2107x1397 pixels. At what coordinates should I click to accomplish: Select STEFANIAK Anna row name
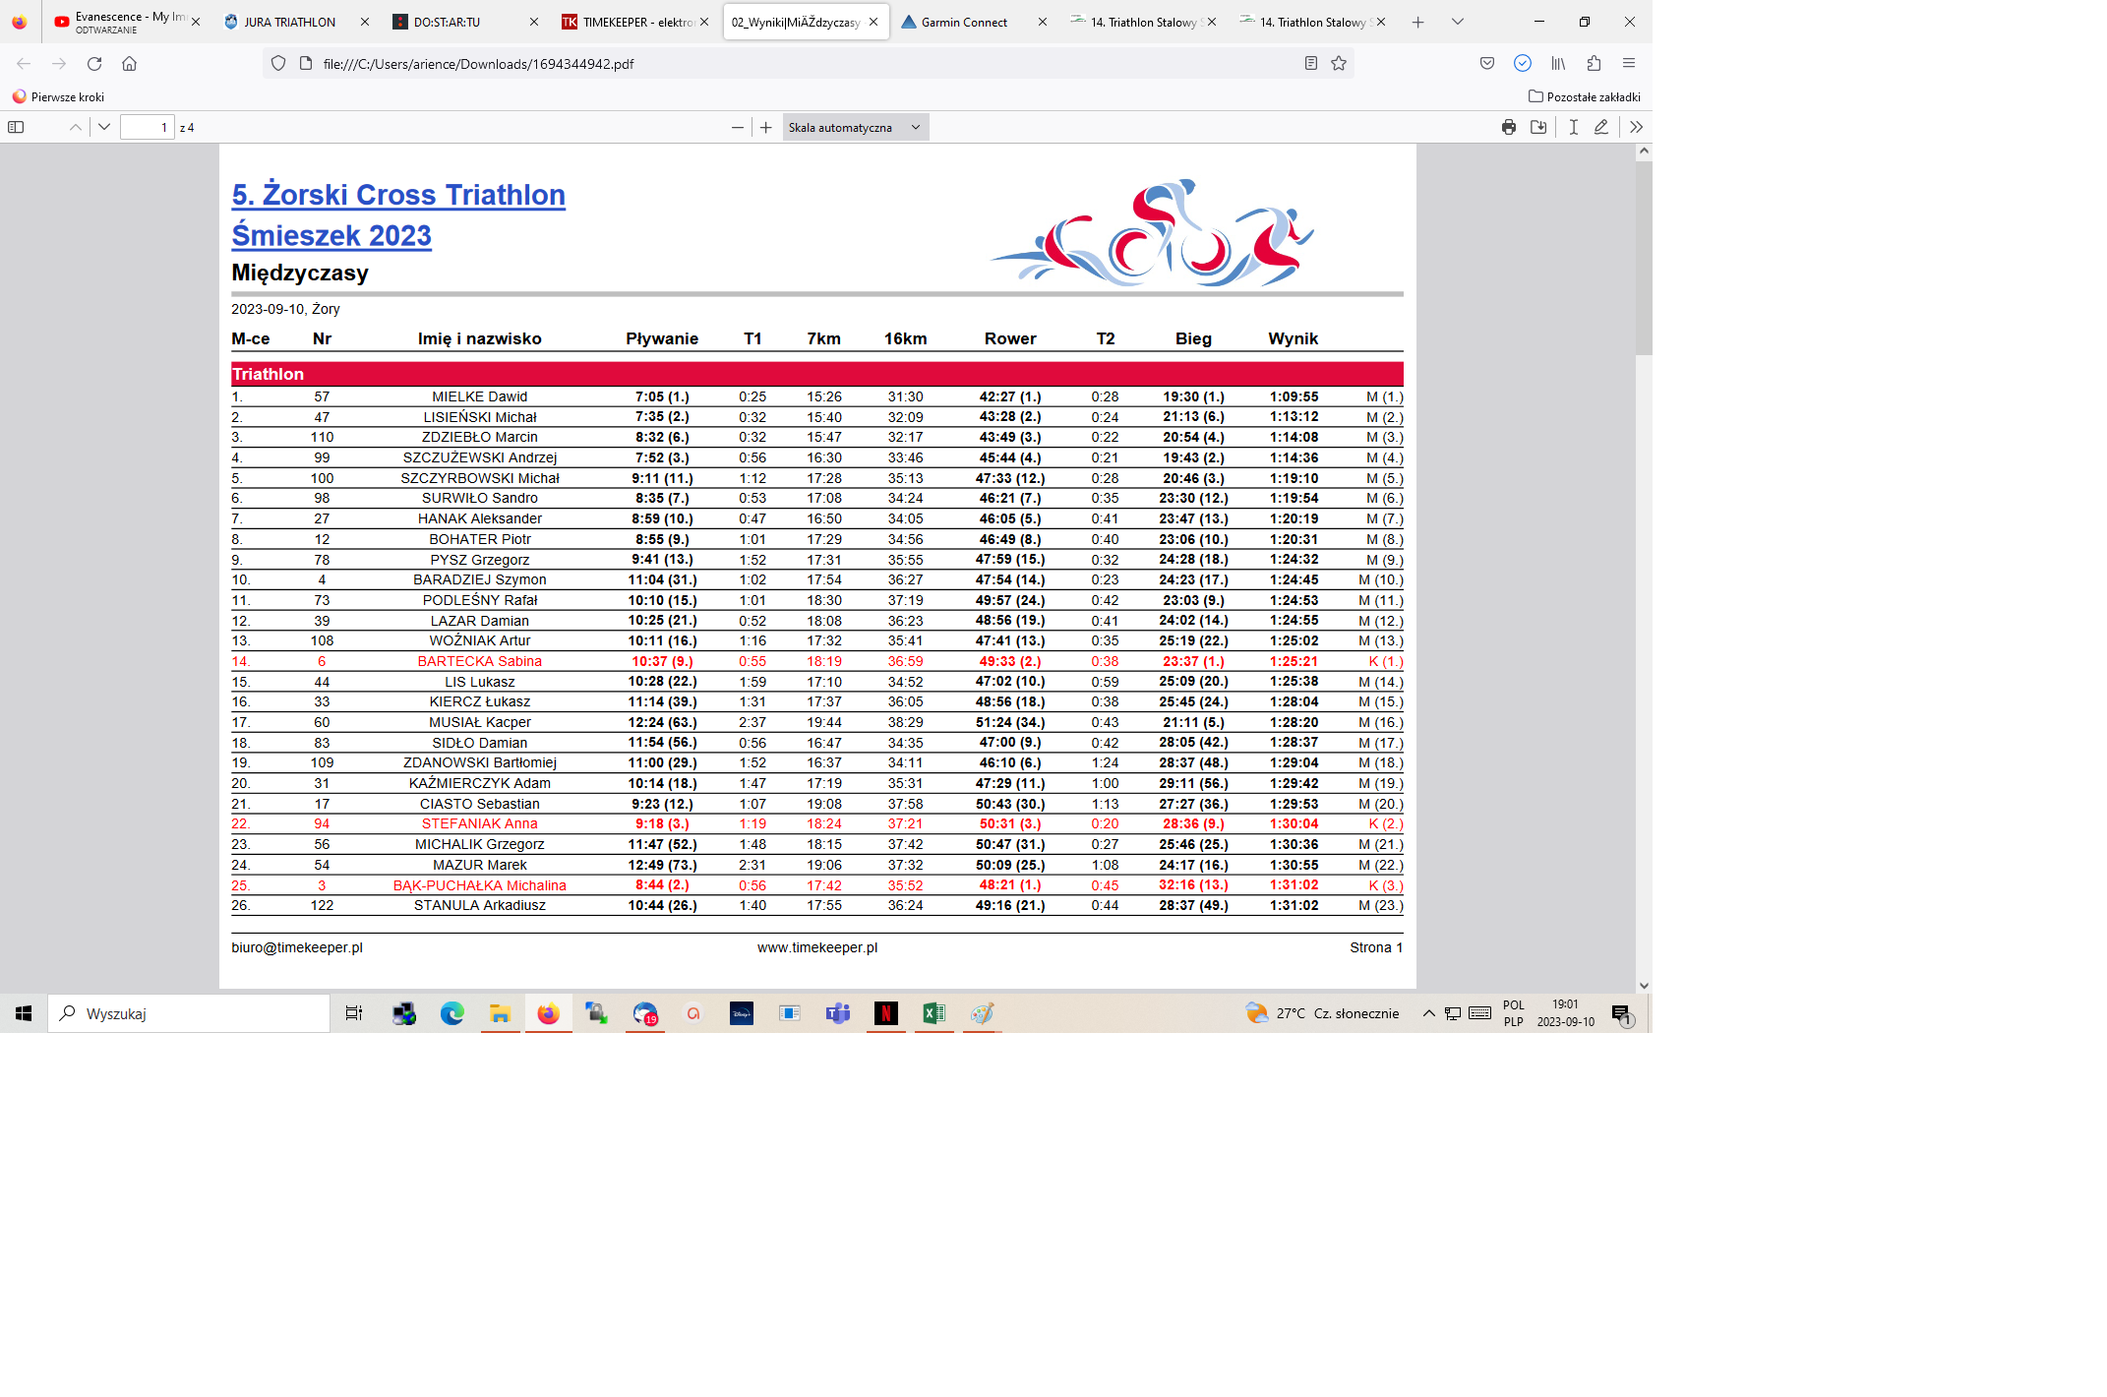tap(480, 823)
